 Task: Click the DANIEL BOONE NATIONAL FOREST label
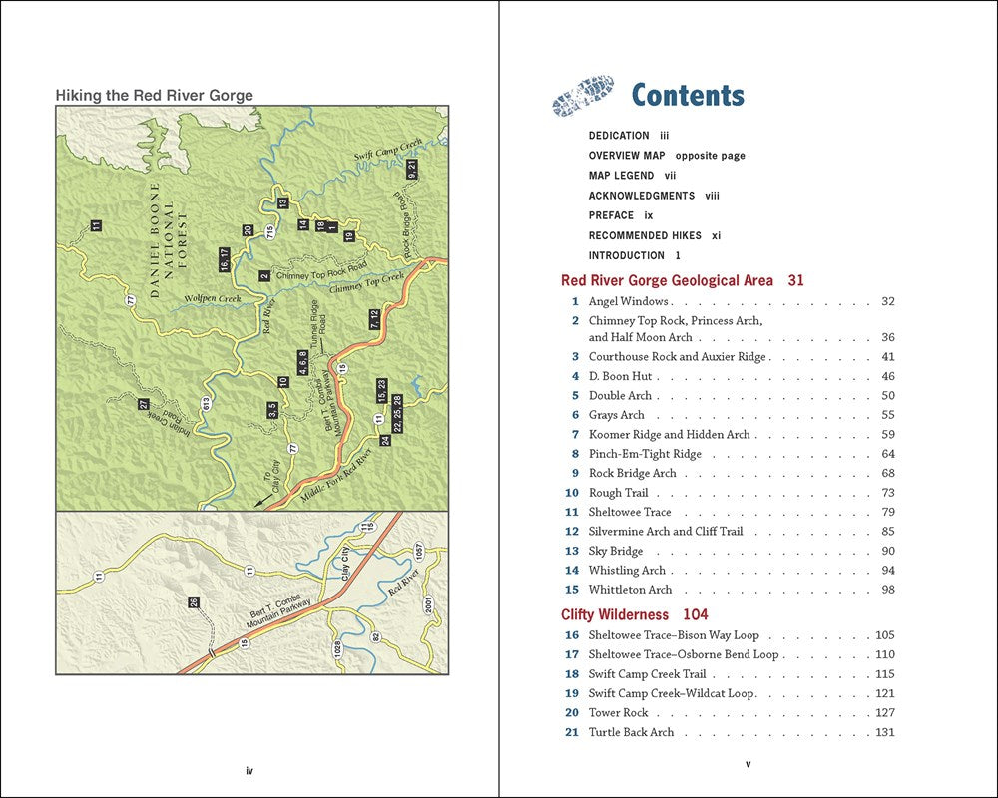click(x=169, y=240)
